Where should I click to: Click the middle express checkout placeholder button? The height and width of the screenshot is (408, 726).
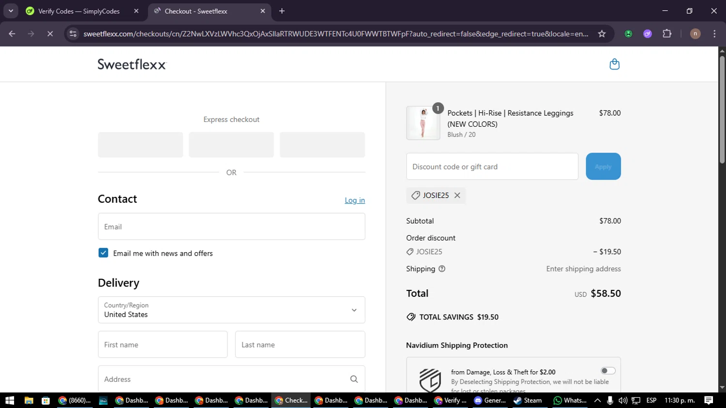(x=231, y=145)
